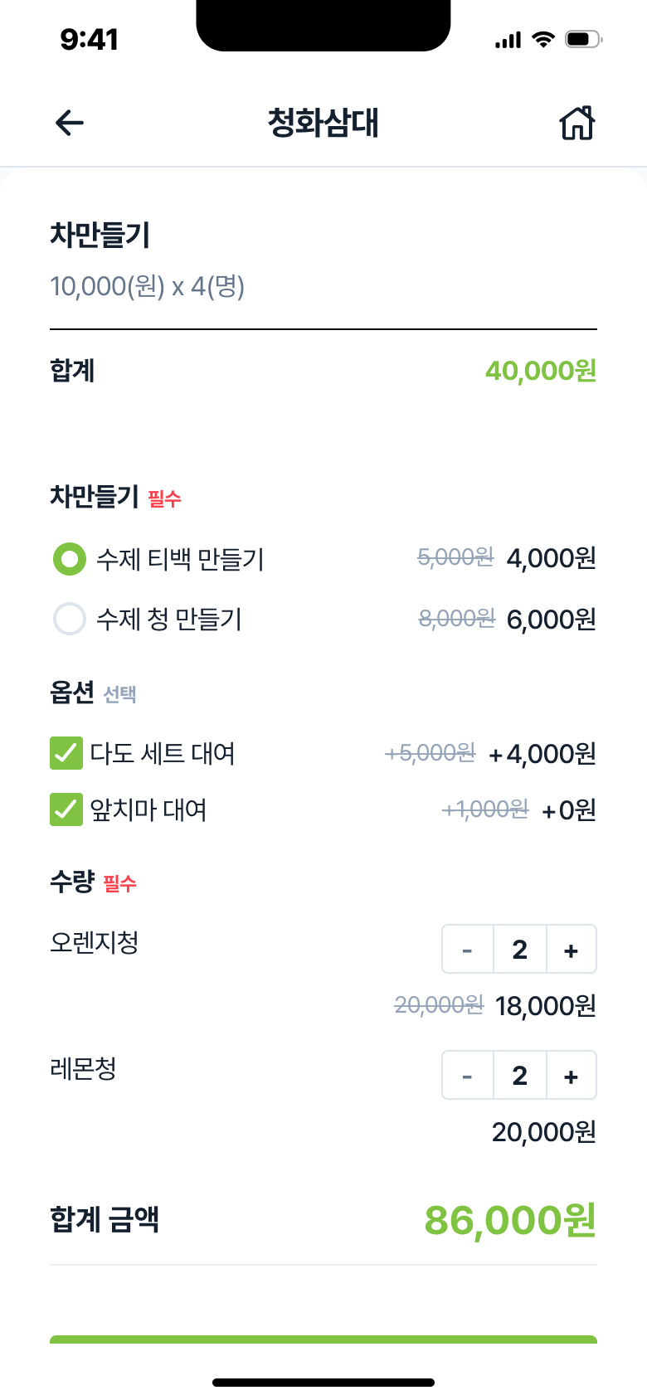Increase 오렌지청 quantity with plus
647x1400 pixels.
pyautogui.click(x=571, y=950)
